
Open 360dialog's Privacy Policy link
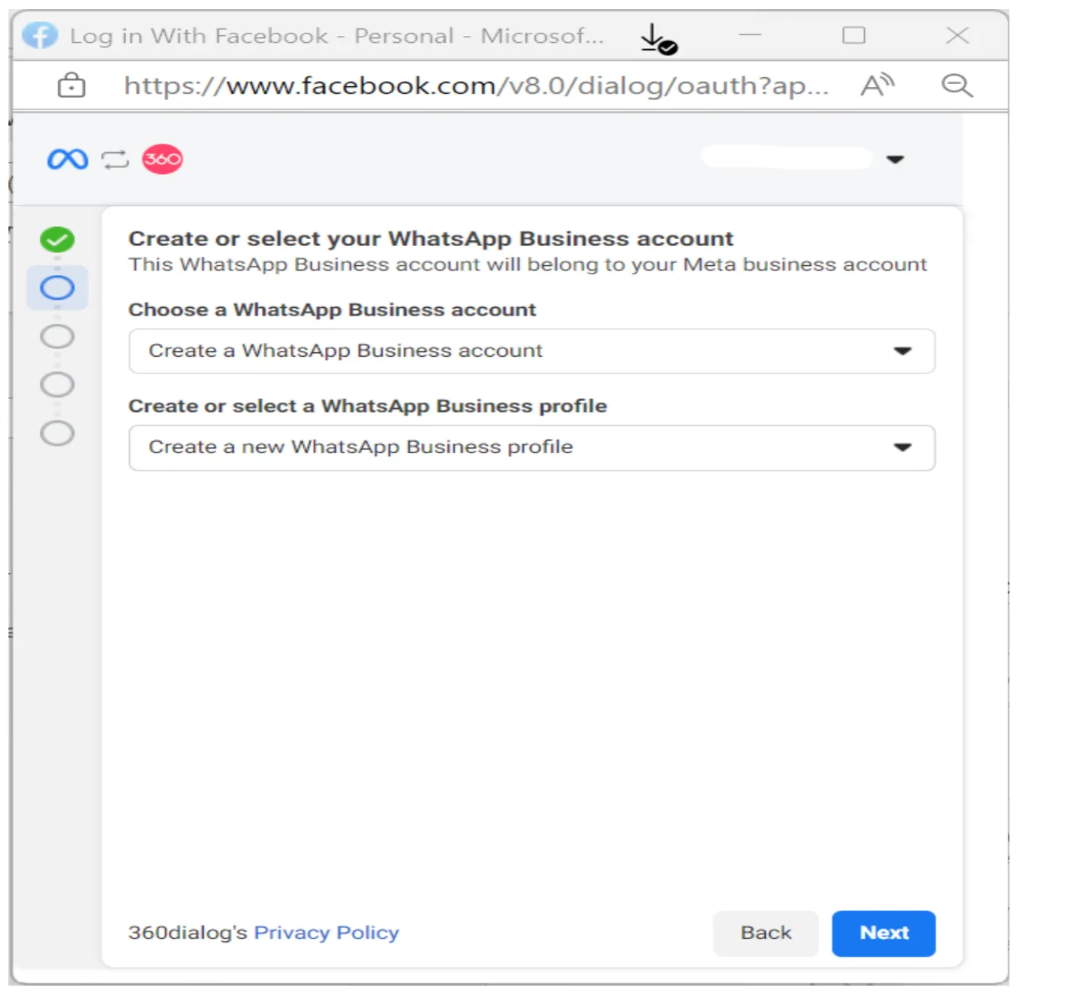(326, 933)
